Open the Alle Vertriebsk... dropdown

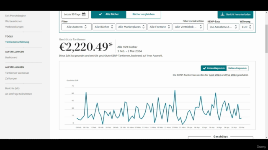click(x=188, y=27)
